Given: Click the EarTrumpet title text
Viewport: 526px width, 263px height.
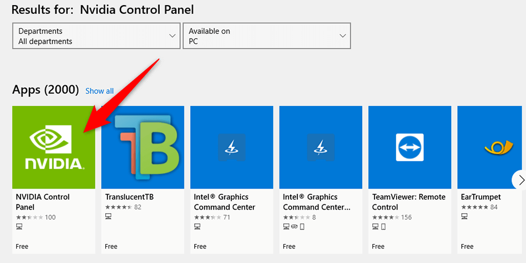Looking at the screenshot, I should click(x=481, y=197).
